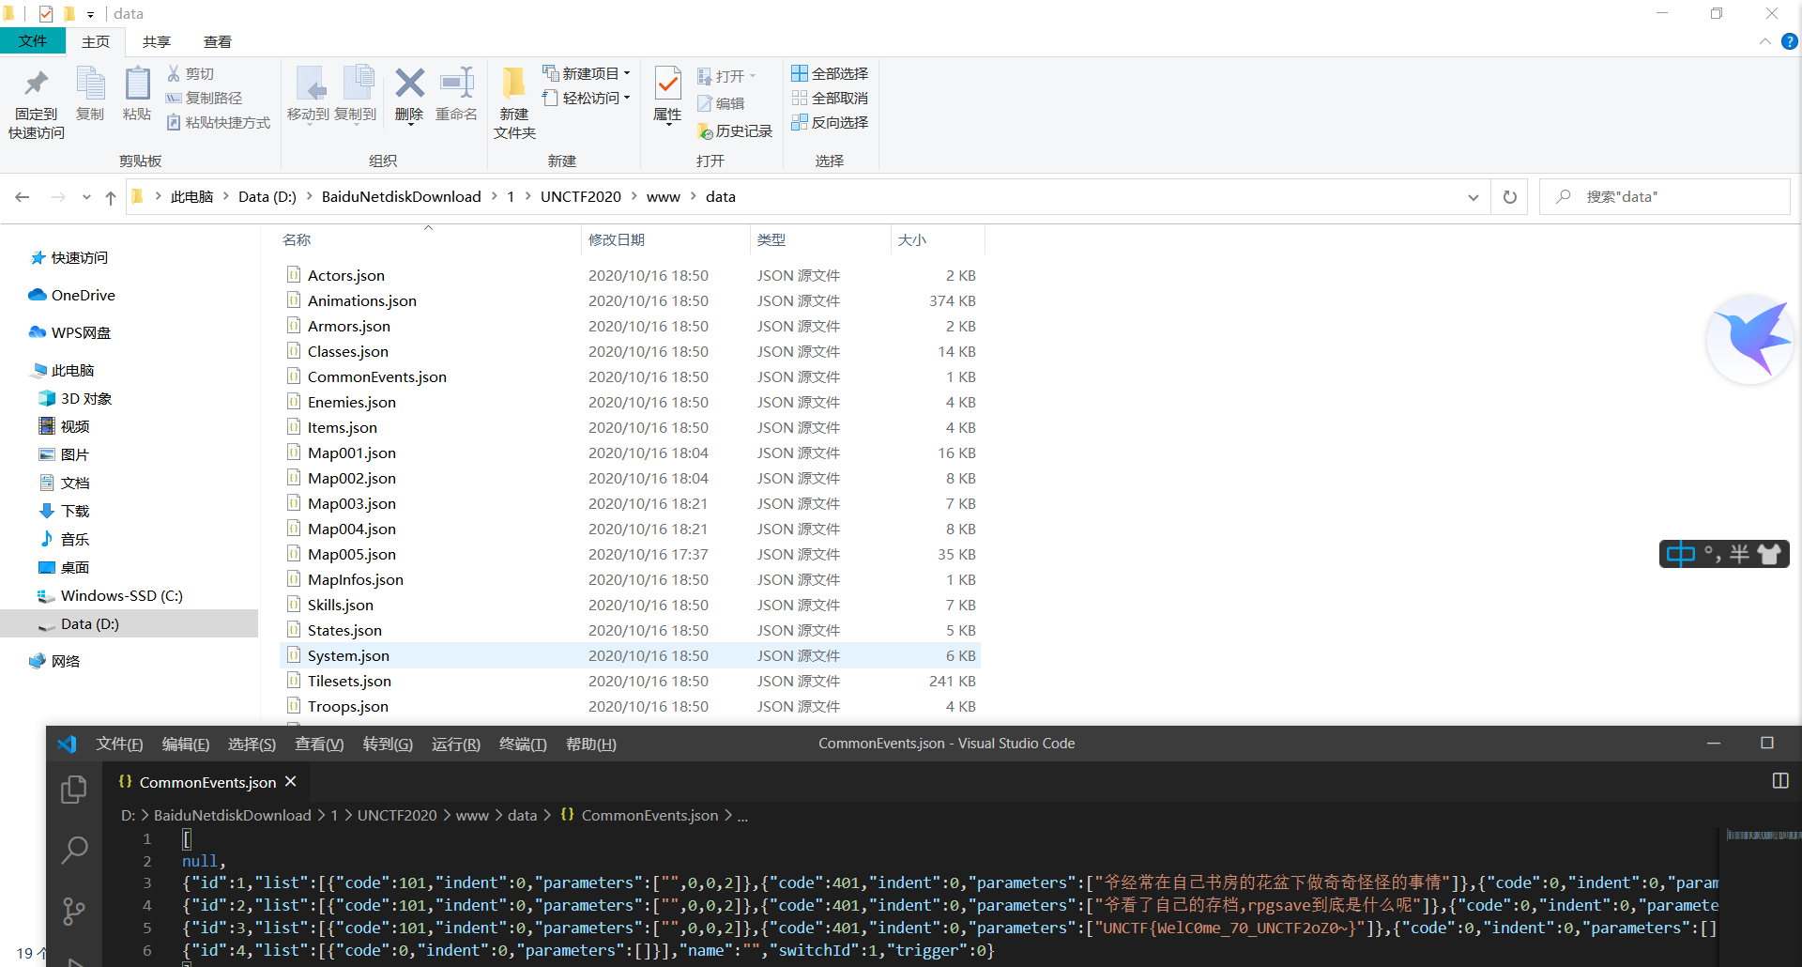This screenshot has width=1802, height=967.
Task: Refresh the data folder view
Action: 1510,197
